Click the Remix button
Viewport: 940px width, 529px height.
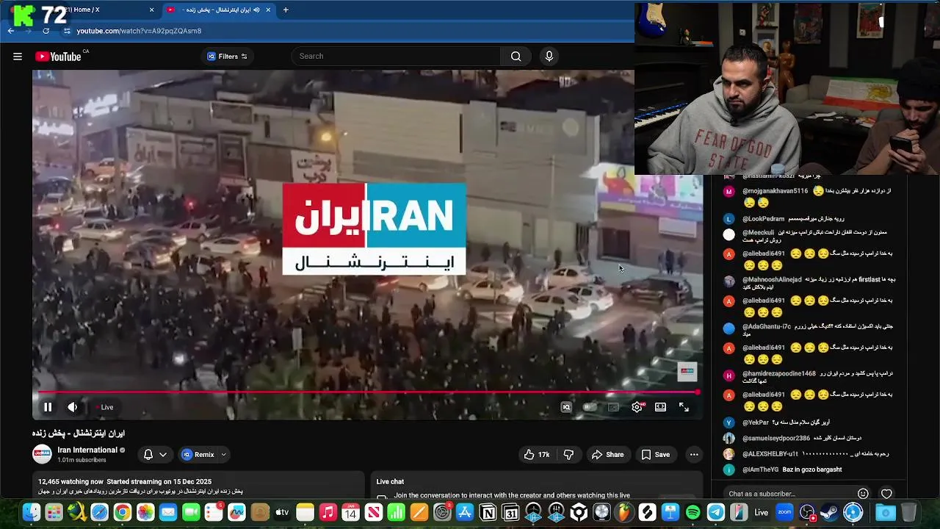point(197,455)
